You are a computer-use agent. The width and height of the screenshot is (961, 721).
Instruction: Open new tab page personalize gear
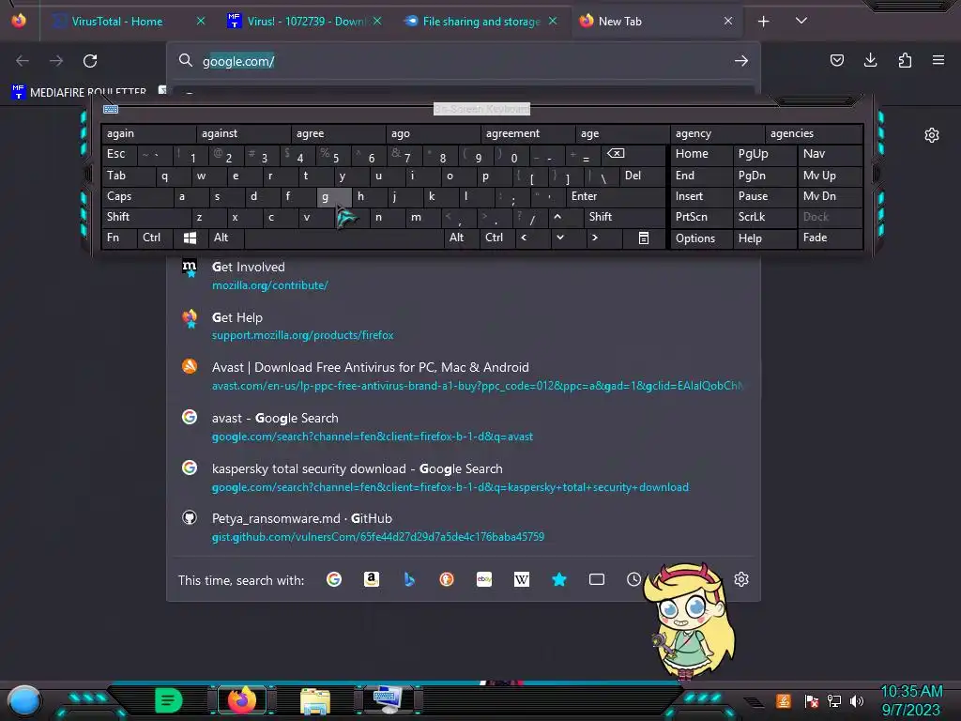(x=932, y=135)
